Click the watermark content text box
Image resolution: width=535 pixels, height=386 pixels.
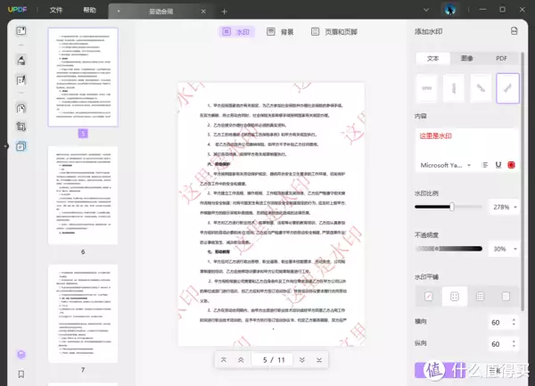coord(466,144)
